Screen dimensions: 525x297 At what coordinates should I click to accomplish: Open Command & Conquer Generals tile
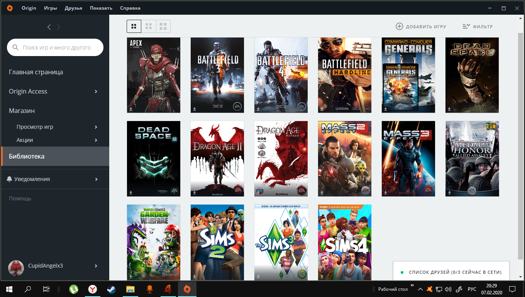[x=408, y=75]
